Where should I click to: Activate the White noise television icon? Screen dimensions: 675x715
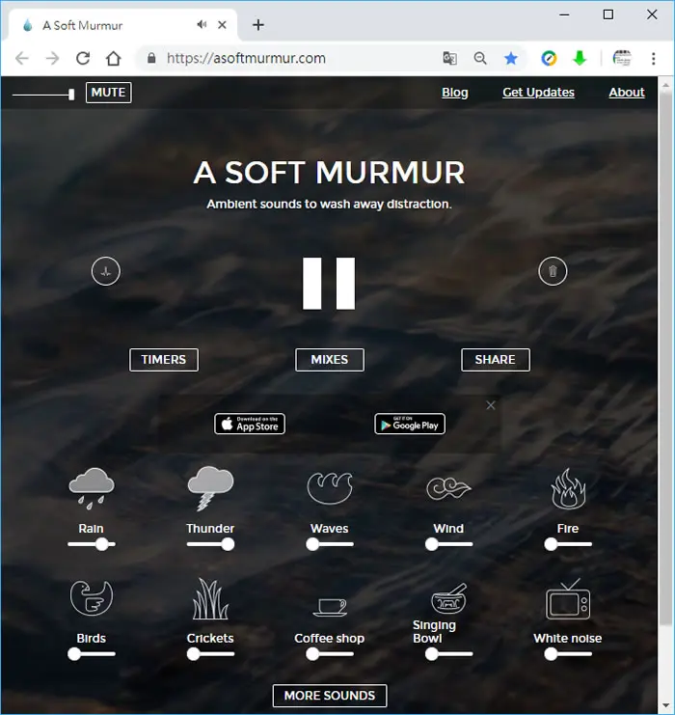point(568,598)
